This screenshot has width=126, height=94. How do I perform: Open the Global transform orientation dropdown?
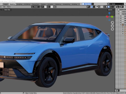[36, 7]
